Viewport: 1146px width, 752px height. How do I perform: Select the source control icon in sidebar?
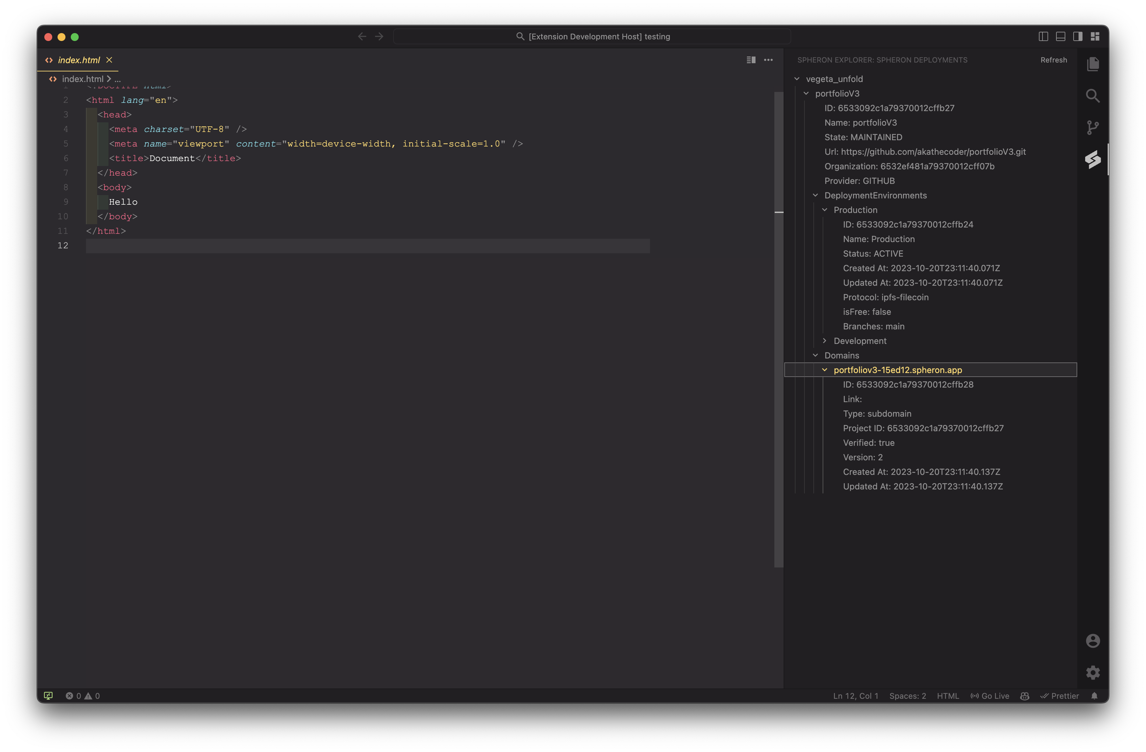(1093, 127)
